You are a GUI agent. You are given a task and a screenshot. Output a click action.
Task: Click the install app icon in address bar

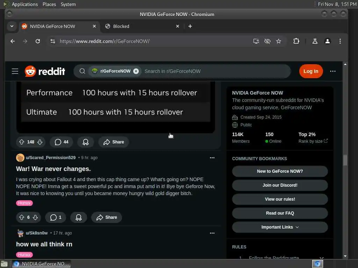(x=256, y=41)
